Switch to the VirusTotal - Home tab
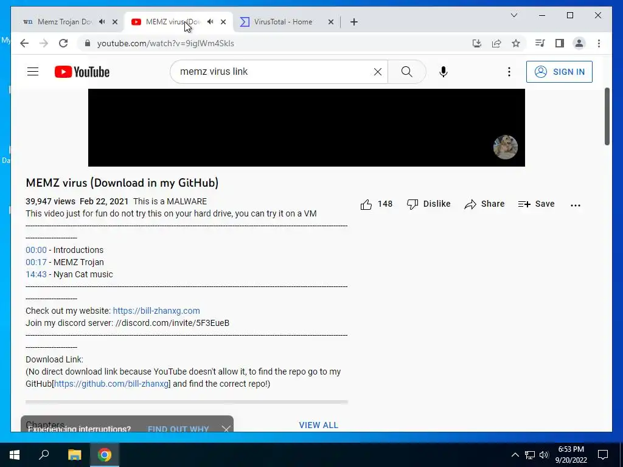Image resolution: width=623 pixels, height=467 pixels. coord(283,22)
